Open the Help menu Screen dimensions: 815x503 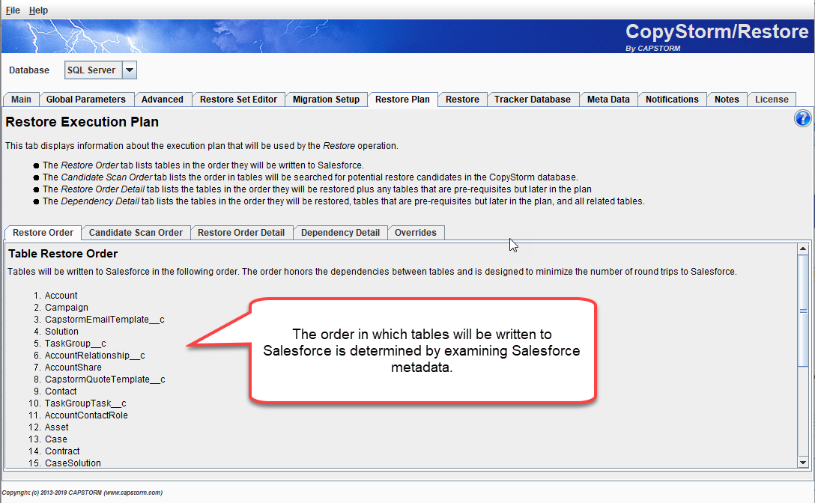(x=38, y=10)
